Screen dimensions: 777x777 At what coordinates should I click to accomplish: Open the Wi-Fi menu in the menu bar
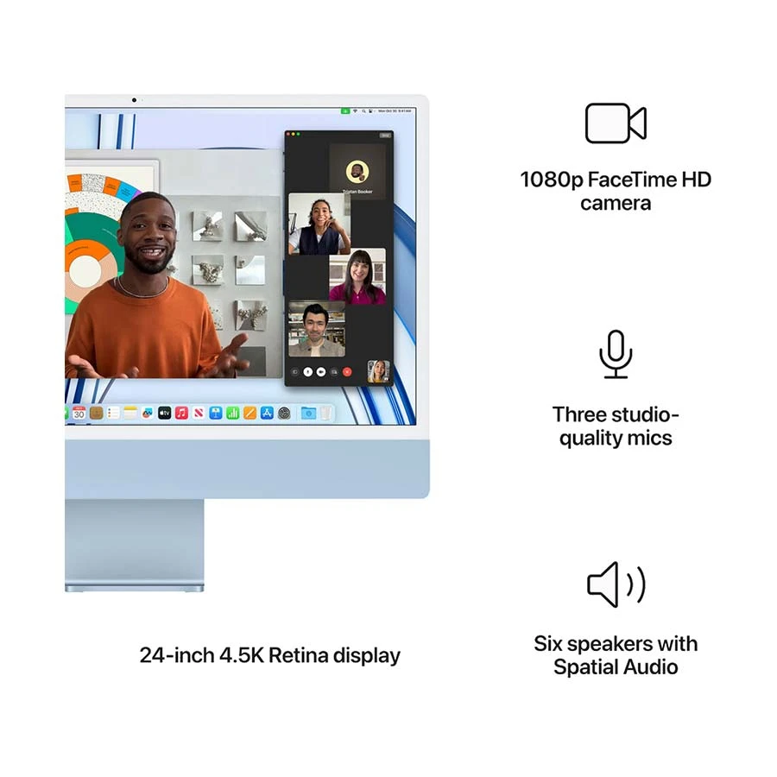[355, 111]
